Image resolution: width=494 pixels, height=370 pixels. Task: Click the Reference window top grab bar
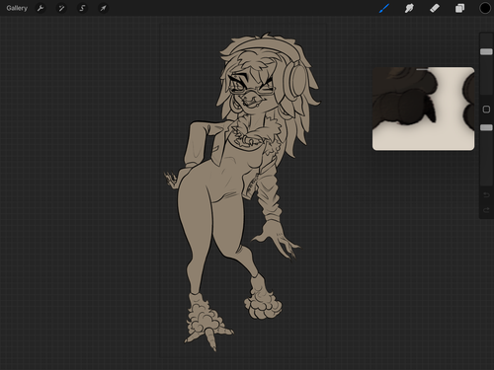click(423, 69)
